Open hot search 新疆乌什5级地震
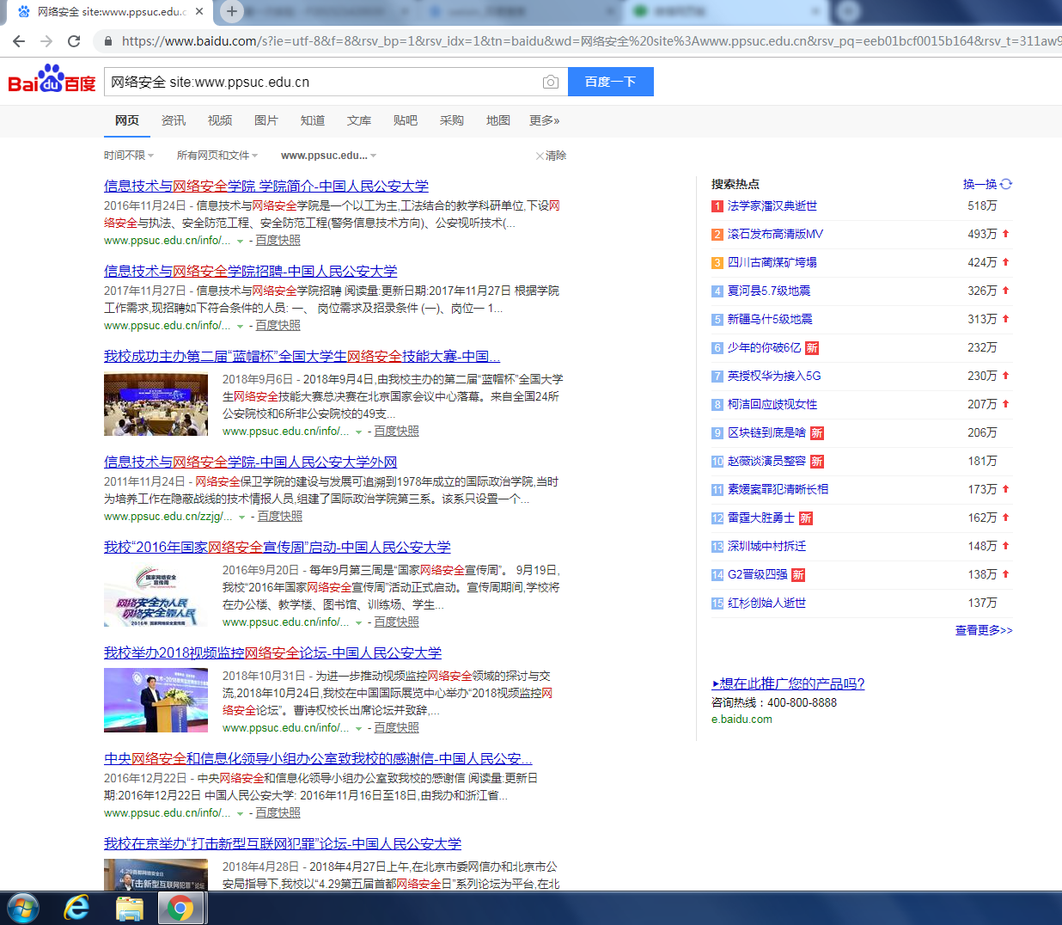Screen dimensions: 1062x925 (770, 319)
